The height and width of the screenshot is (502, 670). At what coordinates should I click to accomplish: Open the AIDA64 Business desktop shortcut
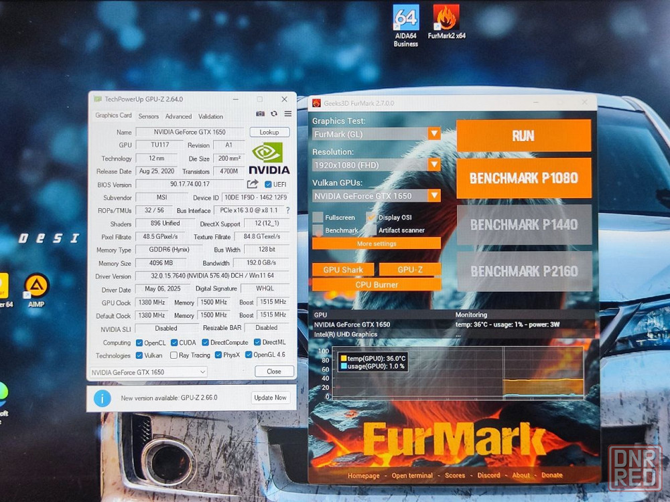point(405,25)
